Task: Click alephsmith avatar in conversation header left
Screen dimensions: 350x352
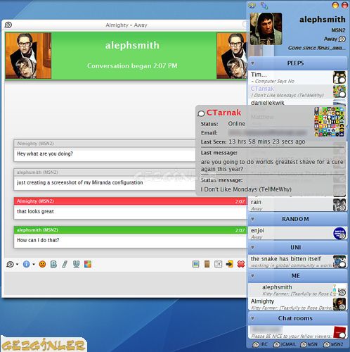Action: [28, 56]
